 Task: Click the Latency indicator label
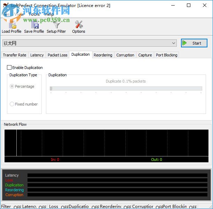[x=12, y=175]
